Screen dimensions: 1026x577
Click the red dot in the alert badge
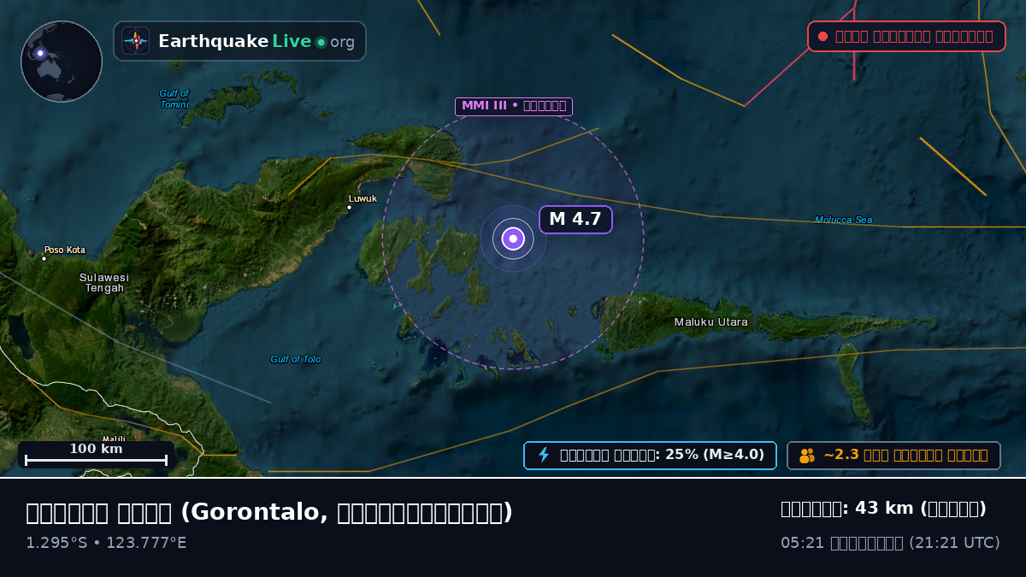(x=823, y=37)
